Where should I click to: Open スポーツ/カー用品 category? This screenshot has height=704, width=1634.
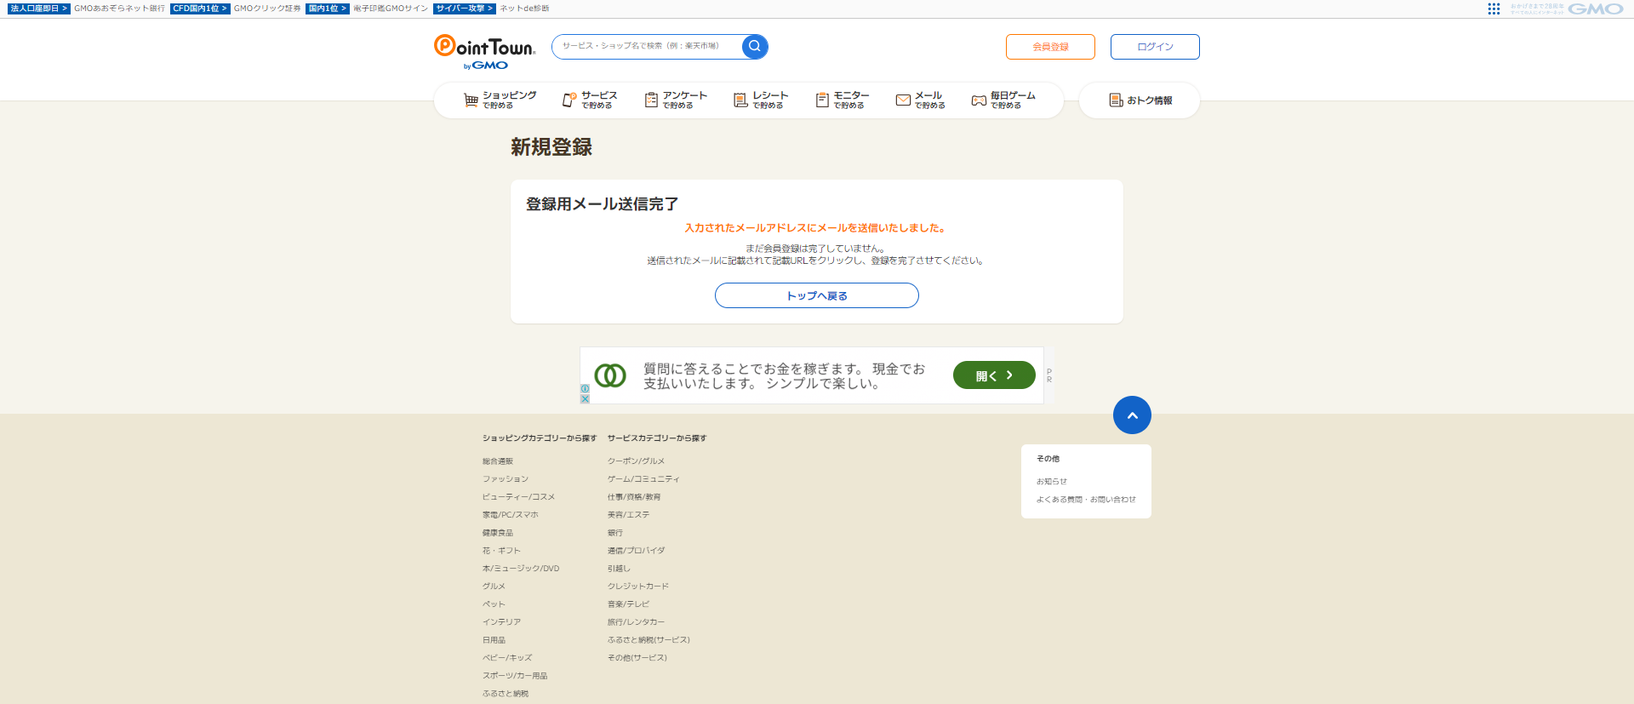click(515, 676)
